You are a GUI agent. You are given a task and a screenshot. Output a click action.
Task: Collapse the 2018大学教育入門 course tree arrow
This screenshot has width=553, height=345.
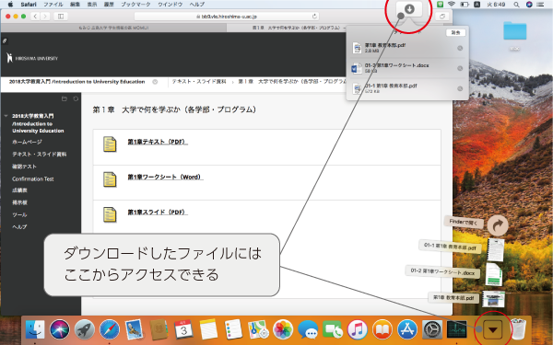pyautogui.click(x=6, y=116)
